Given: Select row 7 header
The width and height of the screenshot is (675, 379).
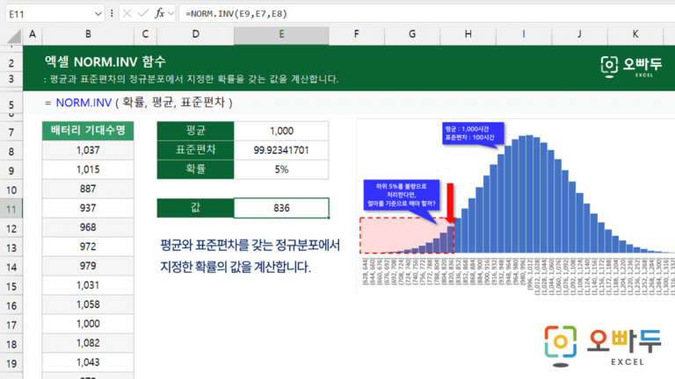Looking at the screenshot, I should [11, 132].
